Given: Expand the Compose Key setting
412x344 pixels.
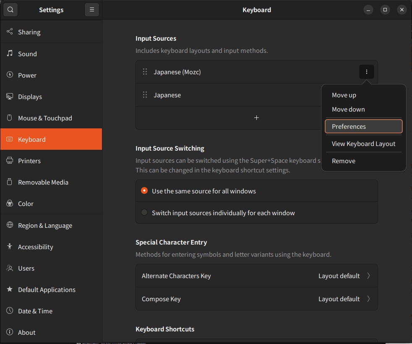Looking at the screenshot, I should (368, 299).
